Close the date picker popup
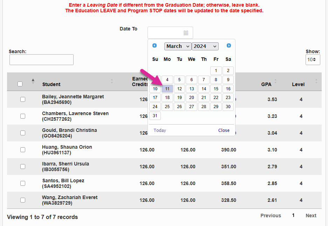Viewport: 328px width, 226px height. [224, 130]
